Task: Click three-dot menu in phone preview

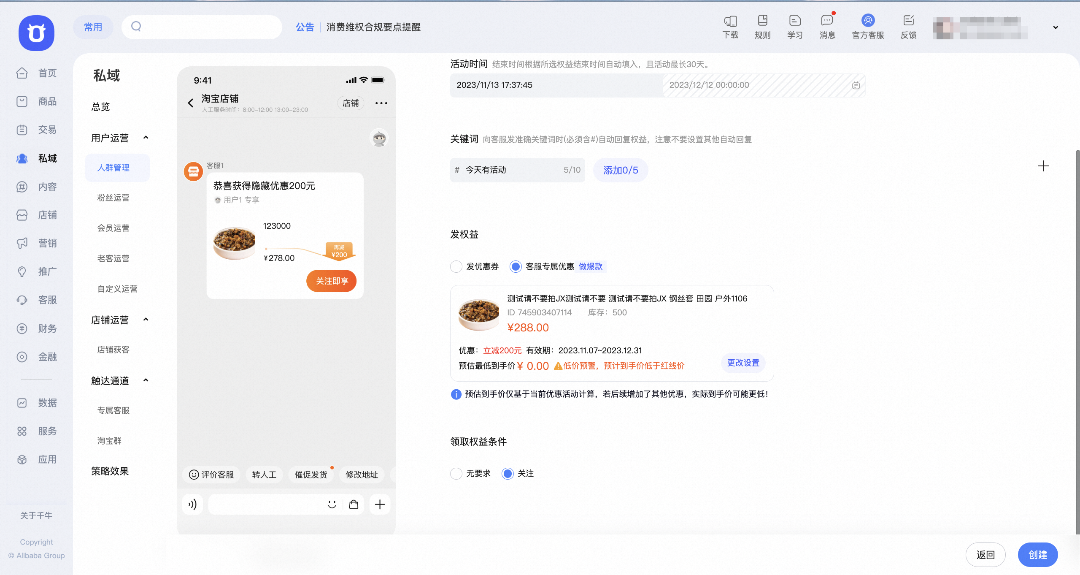Action: pyautogui.click(x=381, y=103)
